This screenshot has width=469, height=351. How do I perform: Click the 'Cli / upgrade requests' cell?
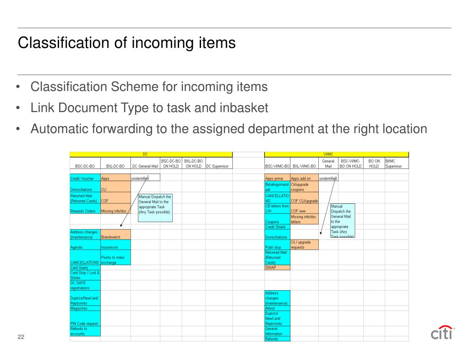[x=304, y=245]
